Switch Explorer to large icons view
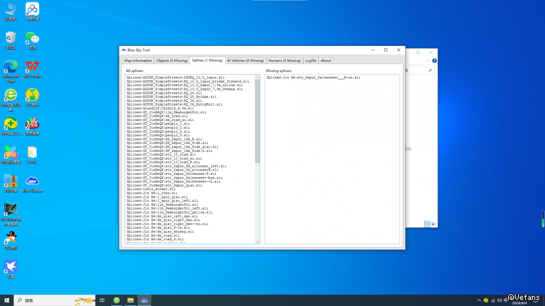 pos(434,224)
